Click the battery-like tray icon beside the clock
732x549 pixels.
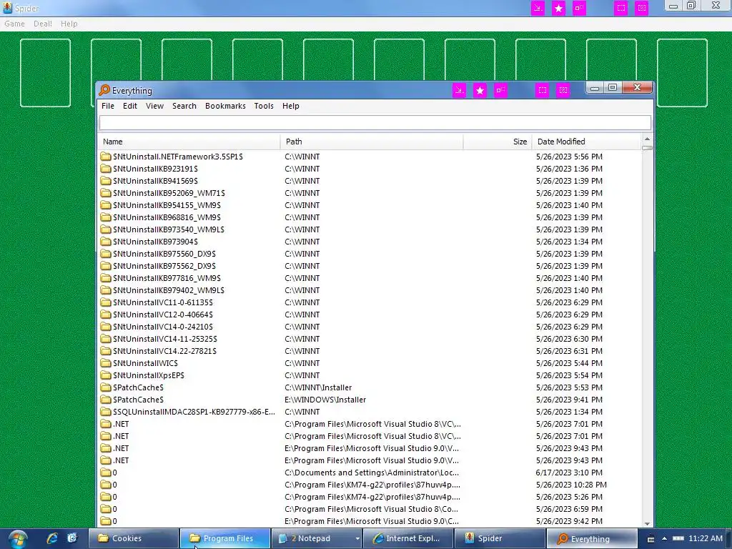click(678, 538)
